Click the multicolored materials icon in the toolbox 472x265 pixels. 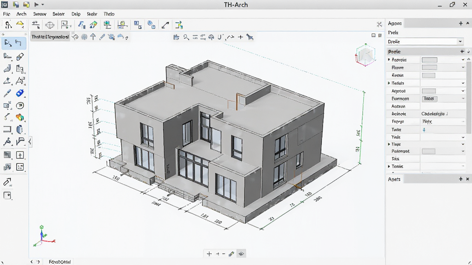20,117
